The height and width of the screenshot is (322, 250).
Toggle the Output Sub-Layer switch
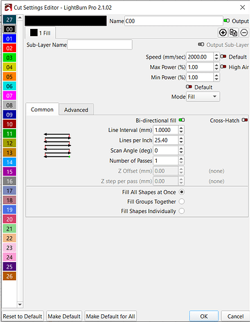coord(201,44)
